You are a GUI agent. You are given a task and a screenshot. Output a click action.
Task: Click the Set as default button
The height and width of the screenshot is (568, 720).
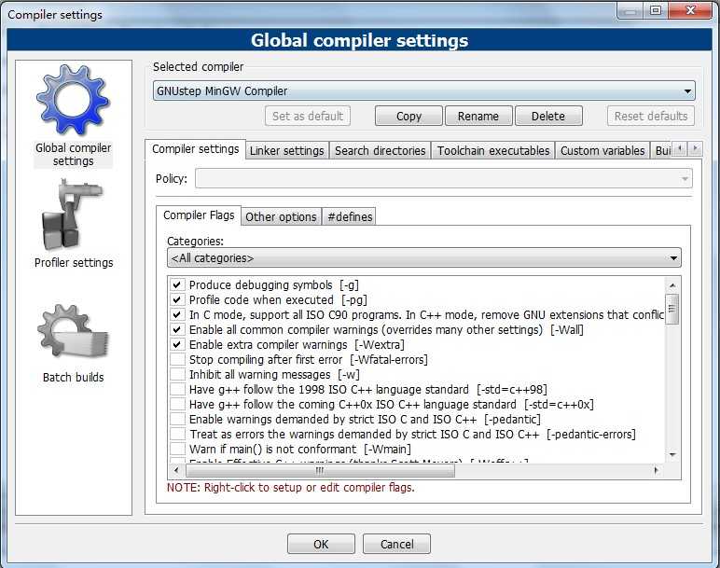[308, 117]
